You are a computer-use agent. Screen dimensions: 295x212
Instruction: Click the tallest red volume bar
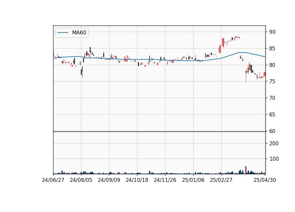[x=246, y=170]
